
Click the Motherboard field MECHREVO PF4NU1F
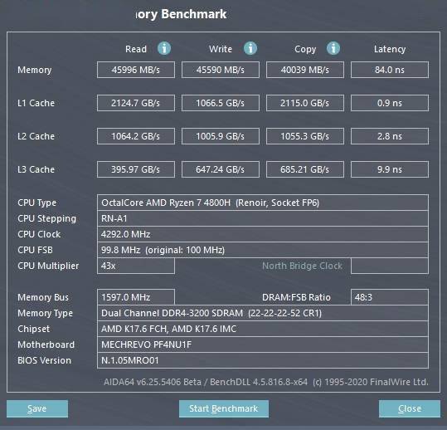[263, 344]
